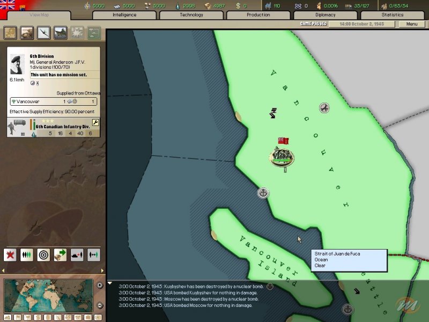Screen dimensions: 429x322
Task: Zoom the map with the plus button
Action: [x=99, y=285]
